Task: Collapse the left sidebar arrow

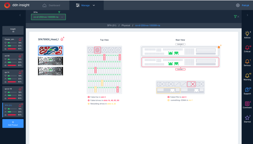Action: (20, 15)
